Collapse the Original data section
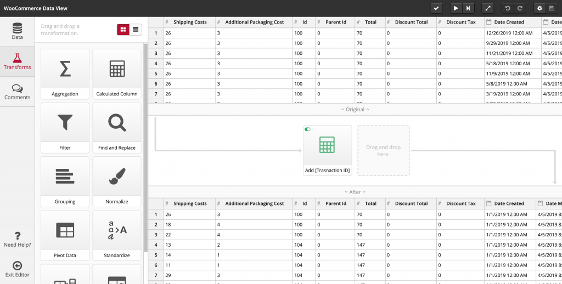 point(355,110)
